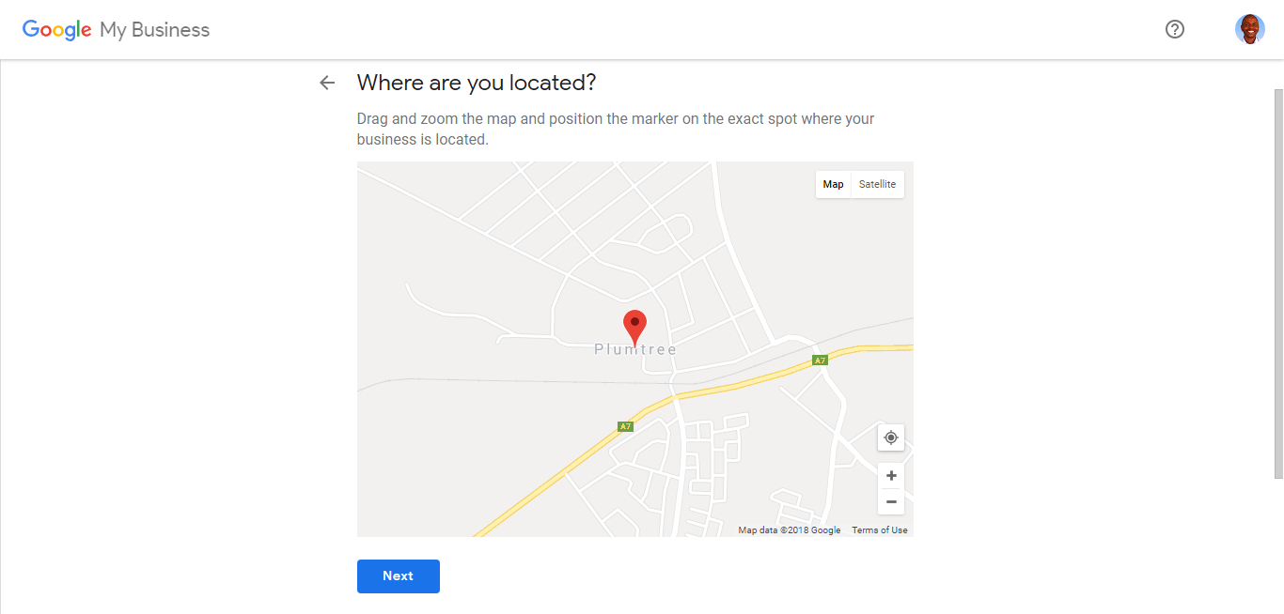Click the Map data ©2018 Google text

(x=790, y=530)
